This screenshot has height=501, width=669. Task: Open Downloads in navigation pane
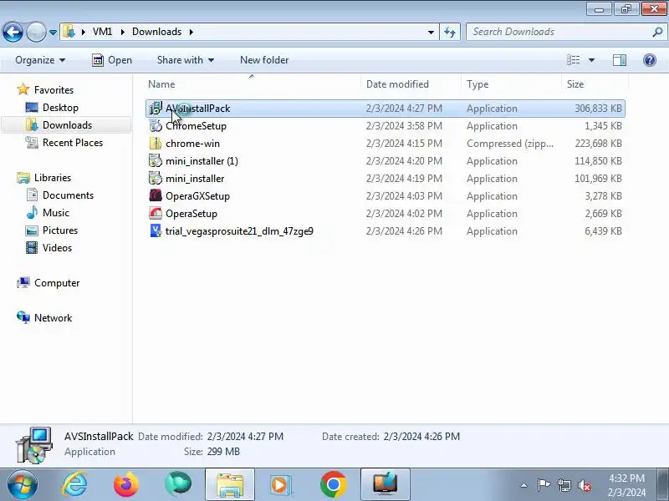(x=67, y=124)
